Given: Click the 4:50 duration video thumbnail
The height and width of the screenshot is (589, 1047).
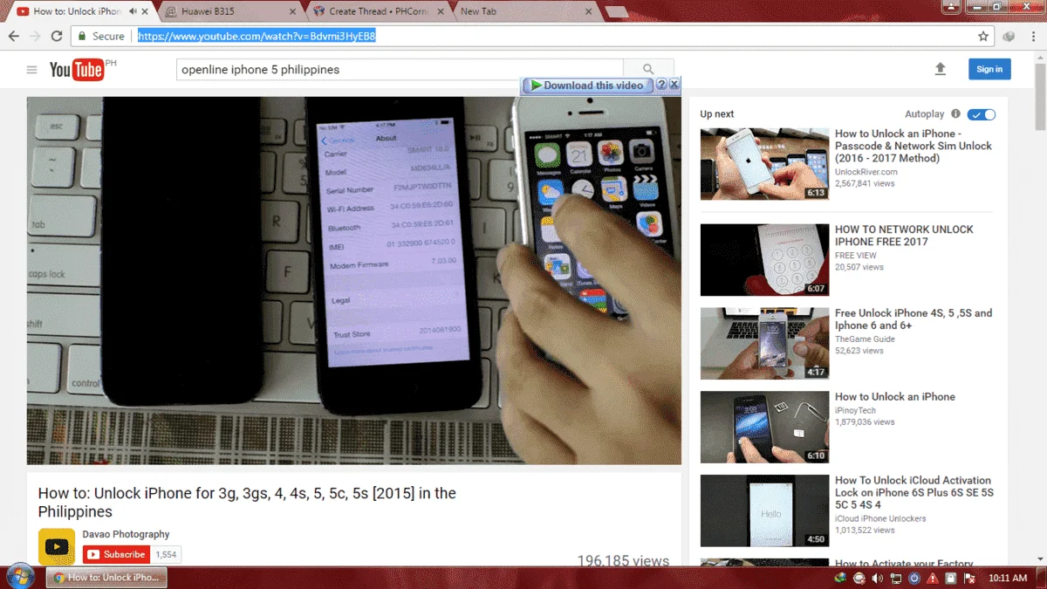Looking at the screenshot, I should pyautogui.click(x=764, y=511).
